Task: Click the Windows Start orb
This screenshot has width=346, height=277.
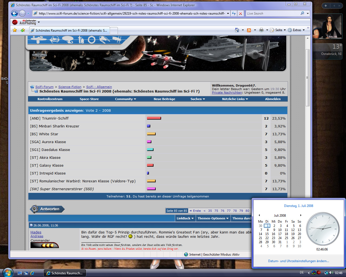Action: pyautogui.click(x=8, y=272)
